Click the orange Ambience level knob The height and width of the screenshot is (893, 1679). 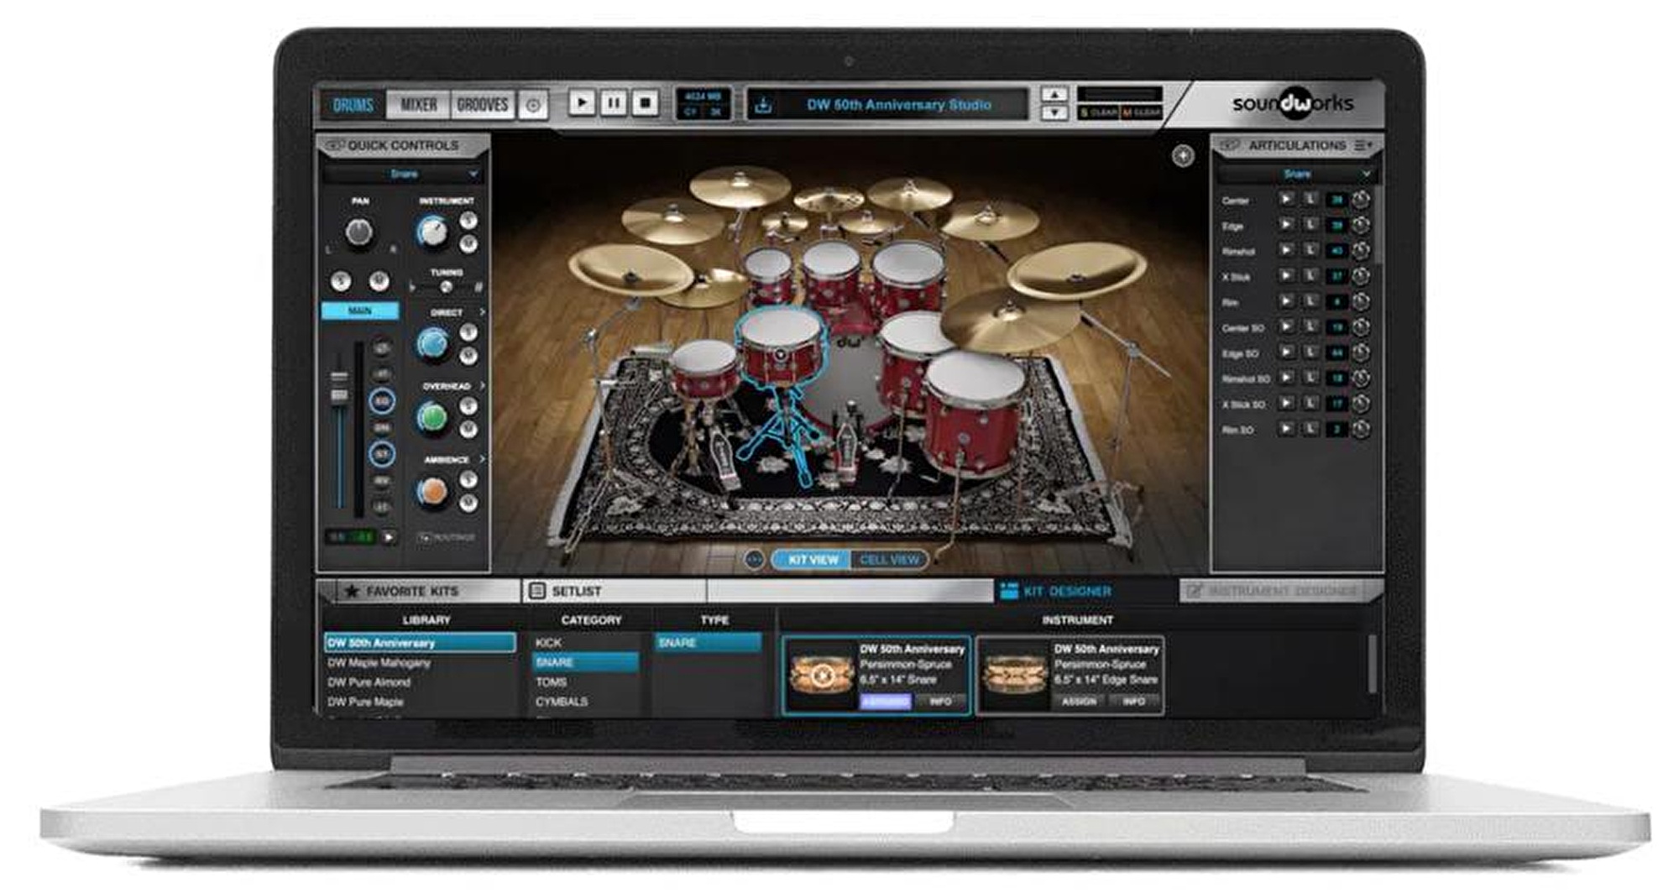[x=432, y=491]
